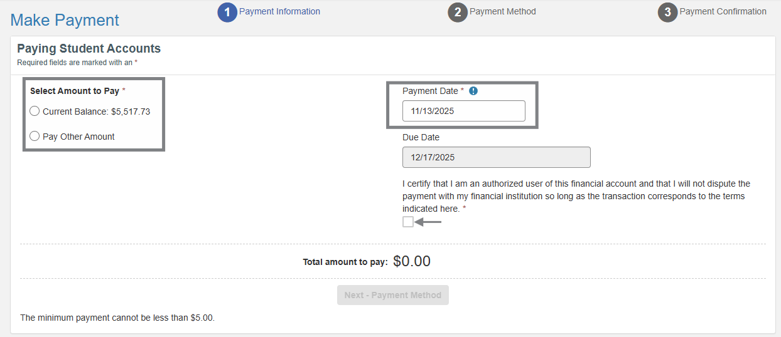Click the Paying Student Accounts heading

(x=89, y=48)
